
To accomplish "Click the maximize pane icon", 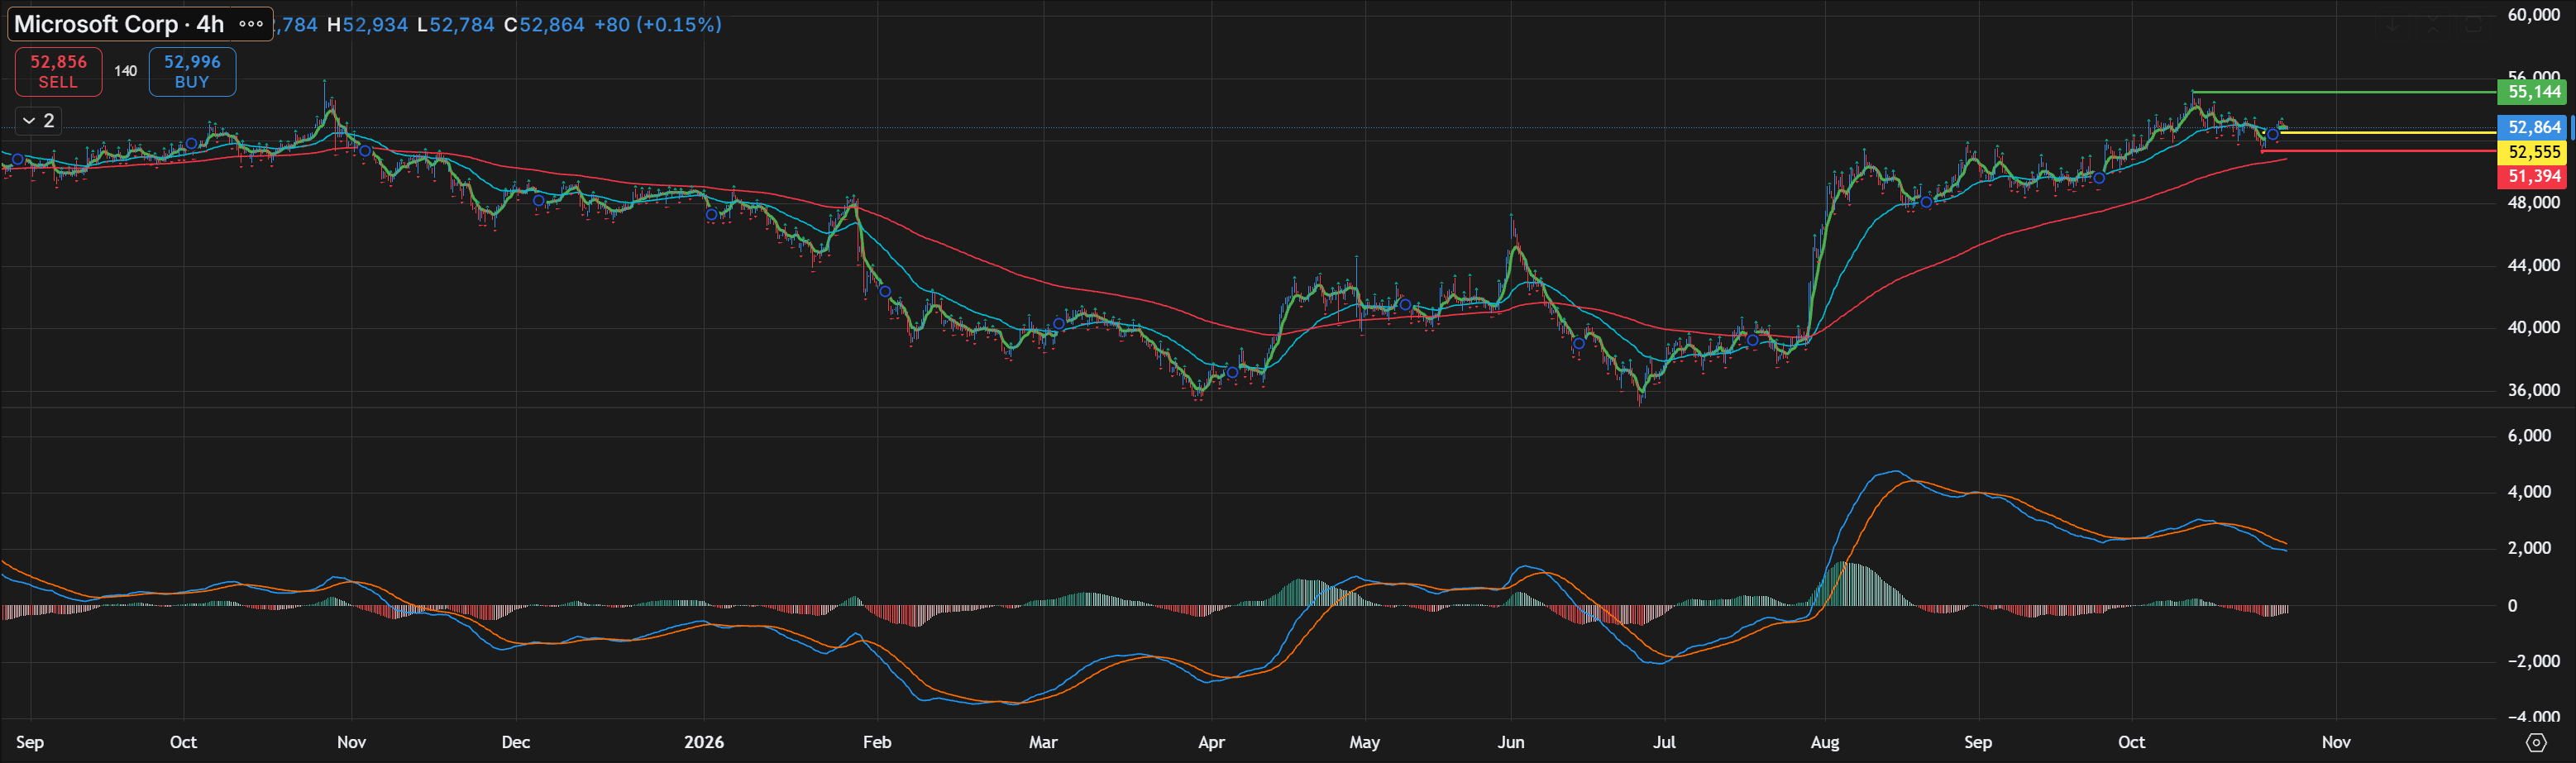I will [2473, 25].
